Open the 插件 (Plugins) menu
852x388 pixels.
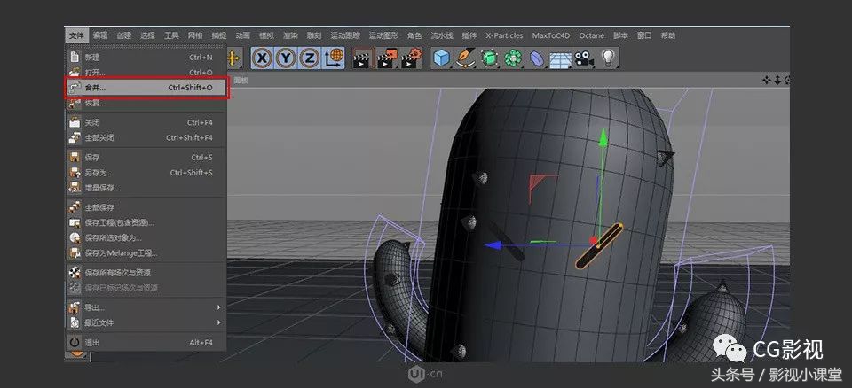coord(469,35)
